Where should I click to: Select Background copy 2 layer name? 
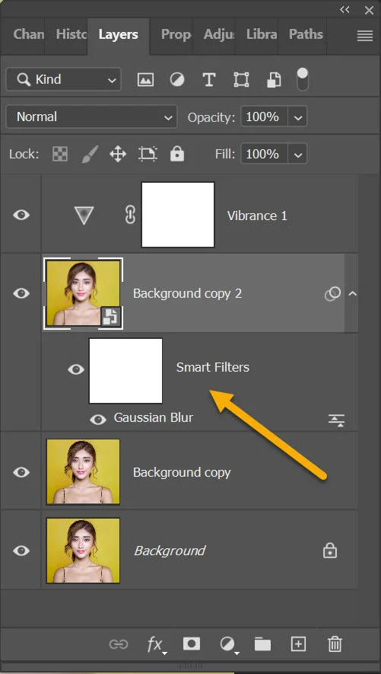click(188, 293)
